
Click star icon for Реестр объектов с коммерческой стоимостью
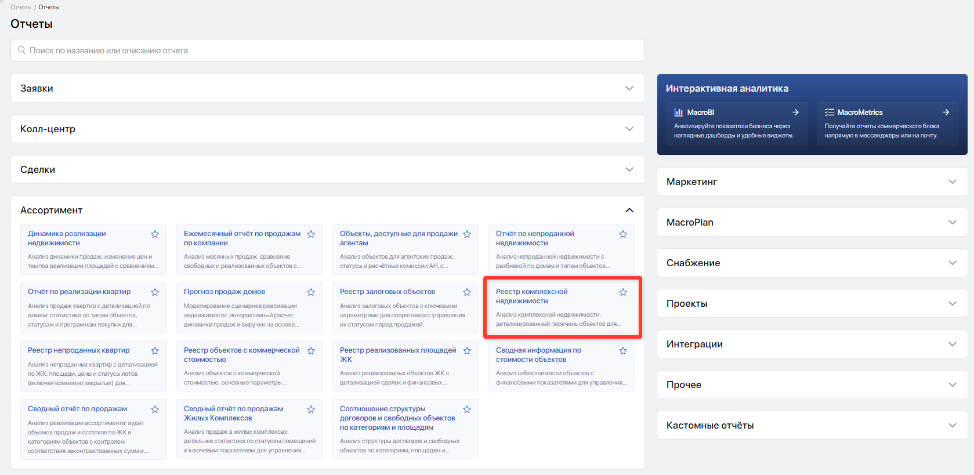pos(311,351)
